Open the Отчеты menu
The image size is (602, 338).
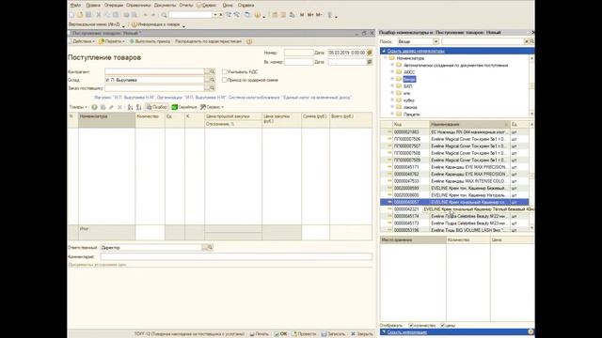click(186, 6)
